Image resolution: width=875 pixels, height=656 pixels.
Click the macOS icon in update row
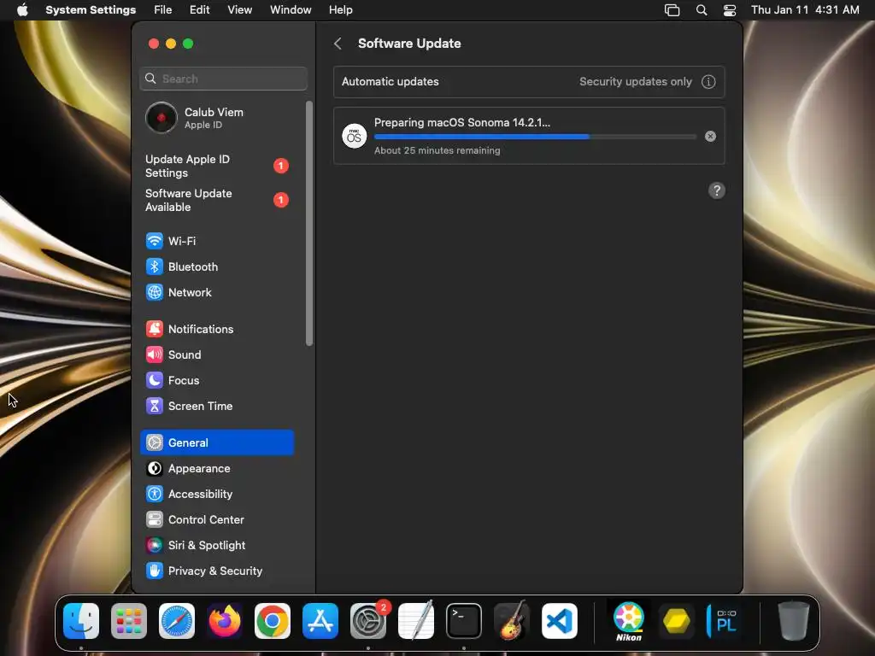(x=355, y=136)
